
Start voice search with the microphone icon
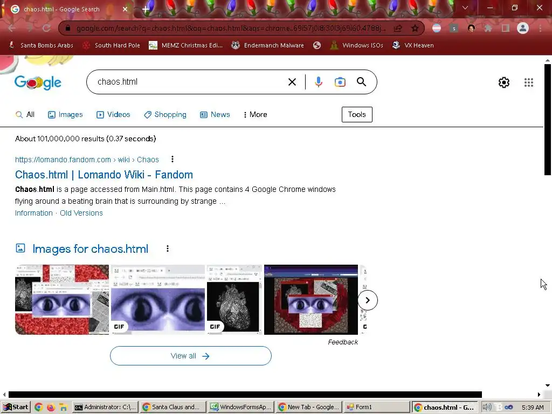(318, 82)
